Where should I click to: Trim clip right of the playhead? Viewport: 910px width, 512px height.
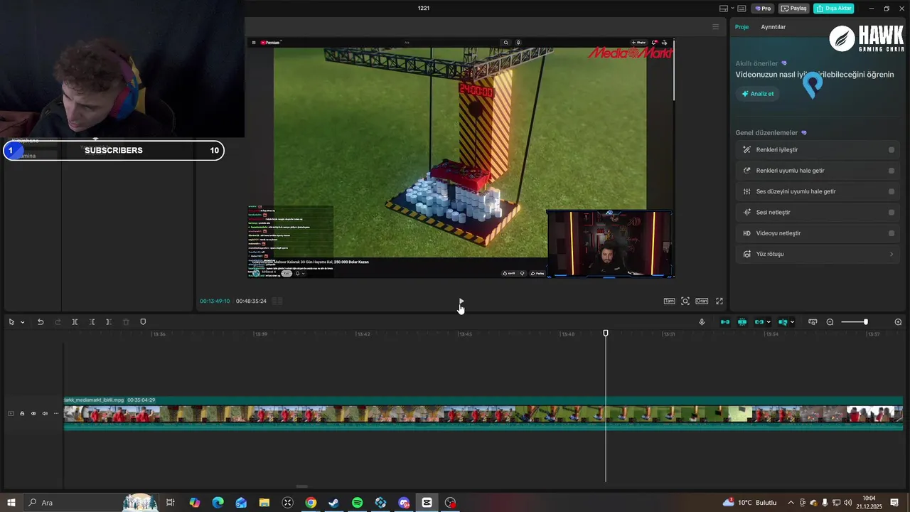[108, 322]
